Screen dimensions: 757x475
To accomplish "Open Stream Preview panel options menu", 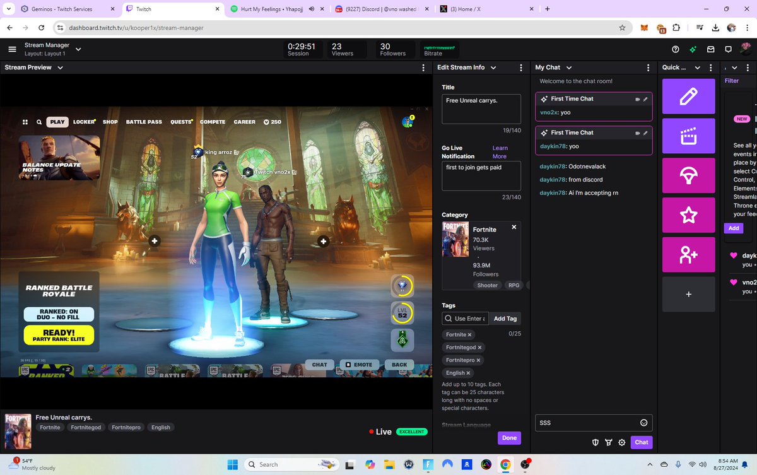I will click(423, 67).
